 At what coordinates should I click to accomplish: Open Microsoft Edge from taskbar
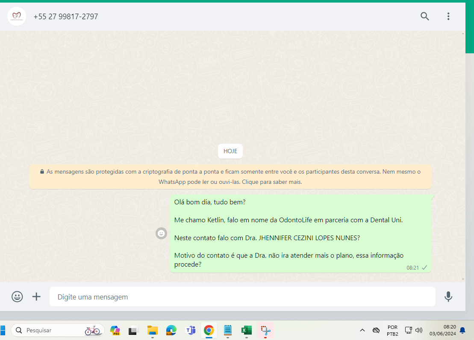click(171, 330)
